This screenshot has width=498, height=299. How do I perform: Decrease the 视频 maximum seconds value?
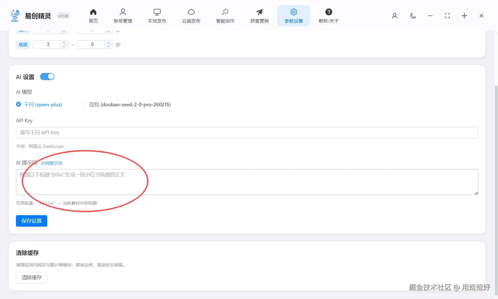[x=108, y=46]
